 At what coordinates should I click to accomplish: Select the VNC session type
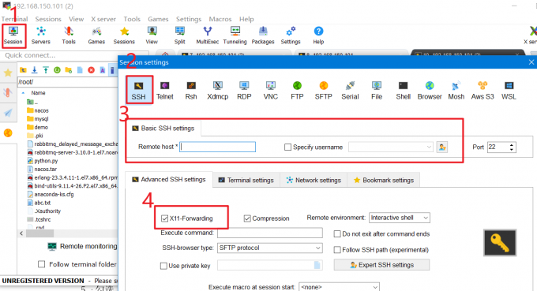(271, 91)
